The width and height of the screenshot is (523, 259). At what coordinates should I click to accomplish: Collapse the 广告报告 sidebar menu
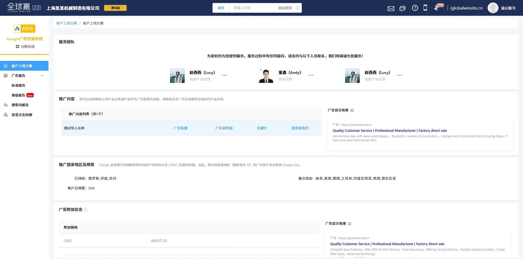click(42, 76)
